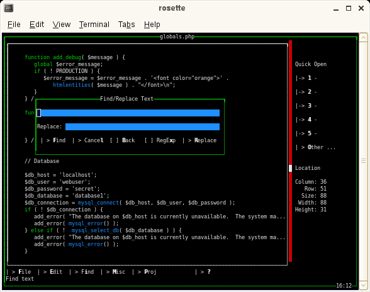Screen dimensions: 370x292
Task: Toggle the Back checkbox in Find dialog
Action: (122, 140)
